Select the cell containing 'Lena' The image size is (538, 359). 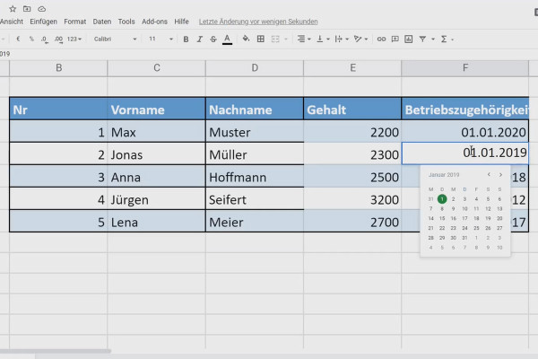click(x=156, y=222)
